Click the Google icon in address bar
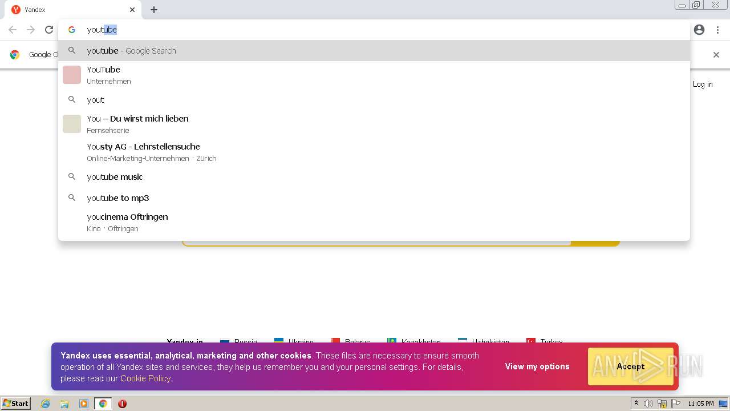The height and width of the screenshot is (411, 730). (72, 30)
